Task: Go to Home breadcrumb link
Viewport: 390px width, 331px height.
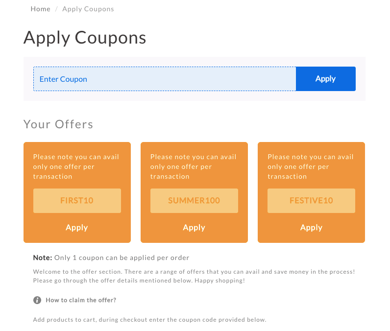Action: tap(41, 9)
